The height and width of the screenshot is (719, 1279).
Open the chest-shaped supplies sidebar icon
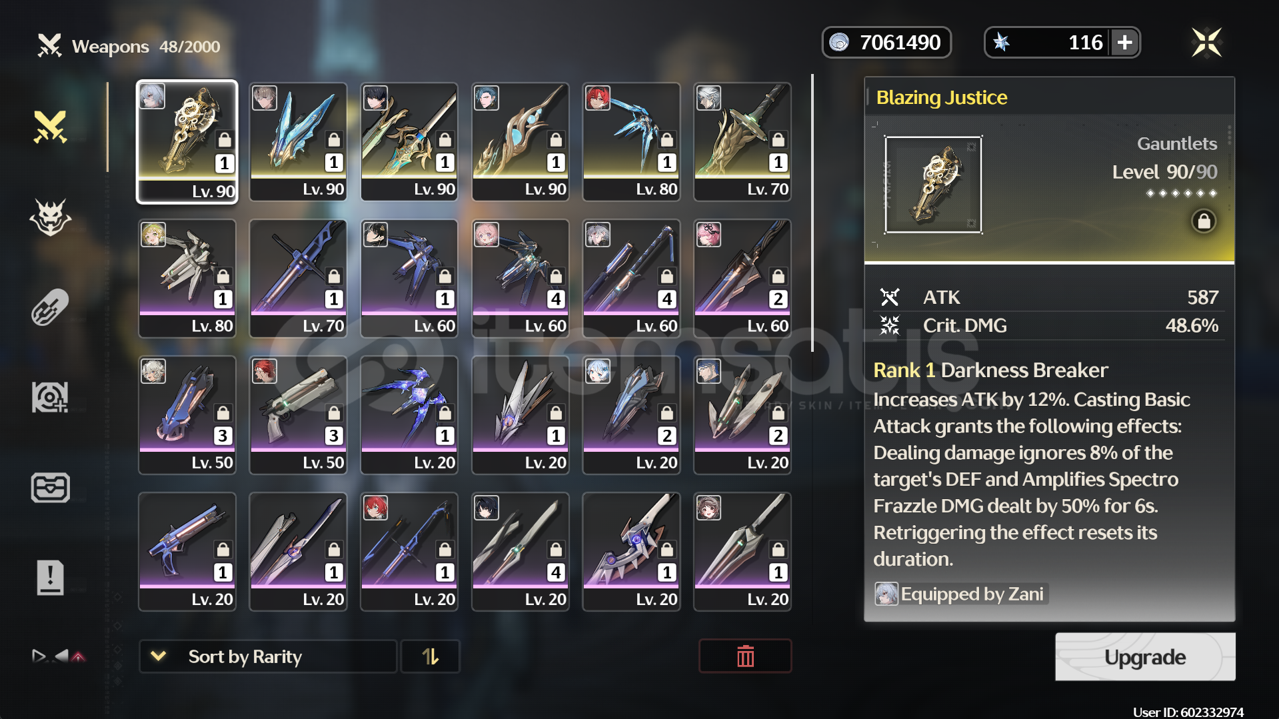click(51, 487)
